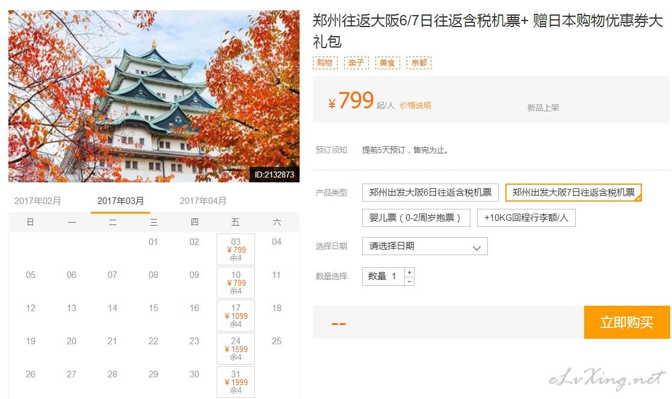Image resolution: width=672 pixels, height=399 pixels.
Task: Click the ID:2132873 label on the photo
Action: coord(274,175)
